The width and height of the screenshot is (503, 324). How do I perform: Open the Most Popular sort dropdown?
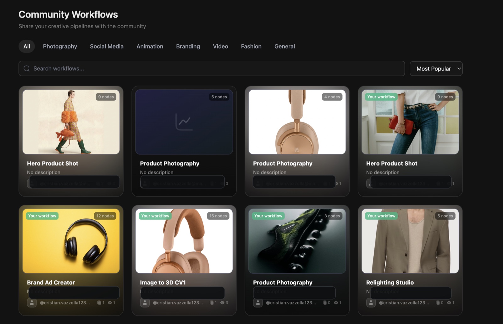click(436, 69)
